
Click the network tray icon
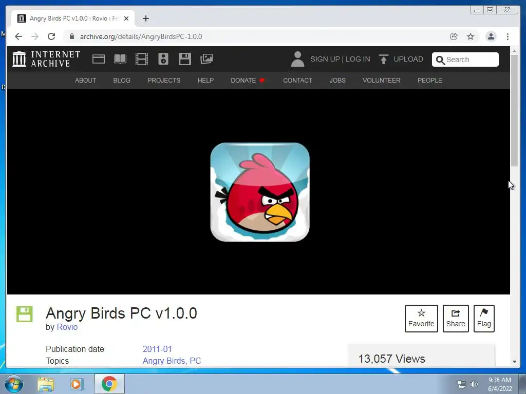pos(462,384)
